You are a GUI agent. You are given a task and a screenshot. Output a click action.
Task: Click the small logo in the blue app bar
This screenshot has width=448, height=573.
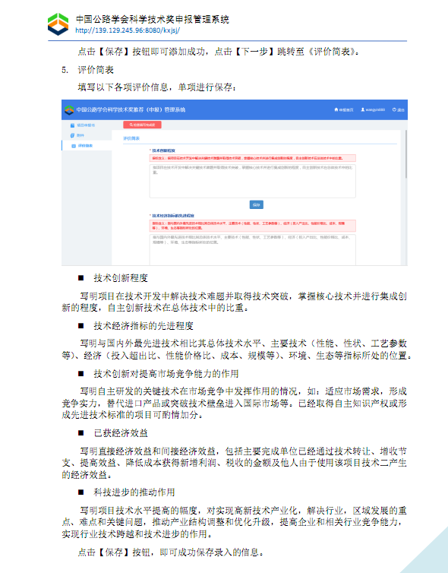point(69,109)
